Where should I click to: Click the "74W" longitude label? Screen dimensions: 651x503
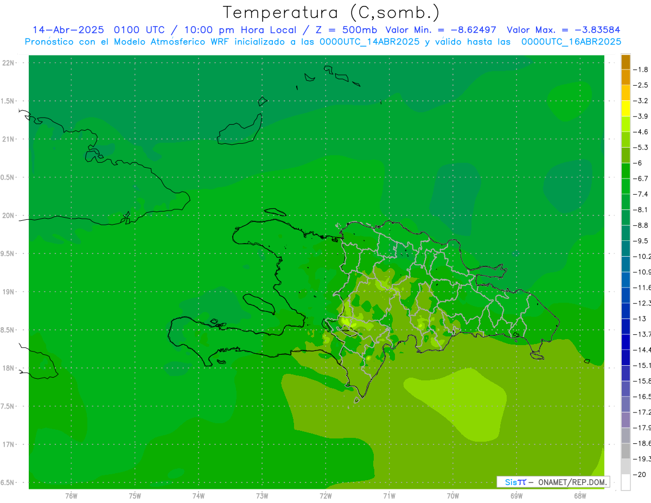click(199, 496)
